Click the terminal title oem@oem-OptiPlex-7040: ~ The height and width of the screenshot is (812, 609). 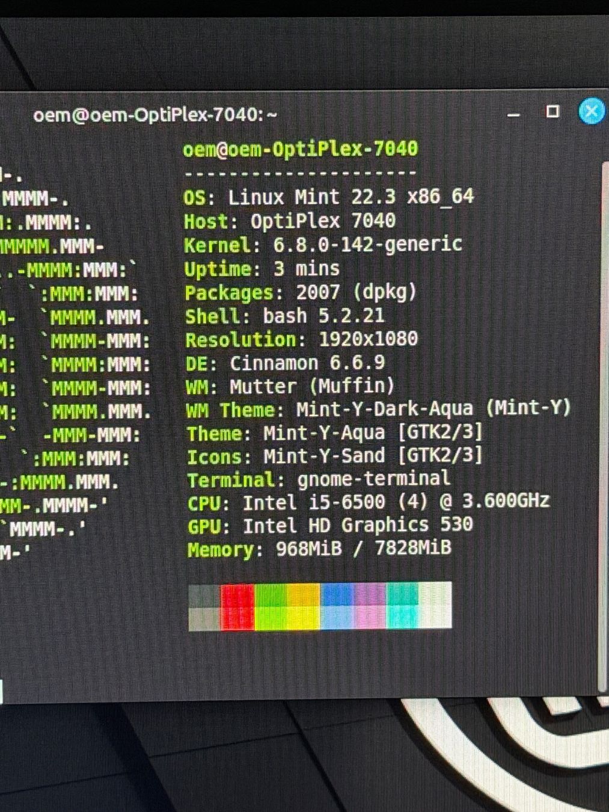155,114
